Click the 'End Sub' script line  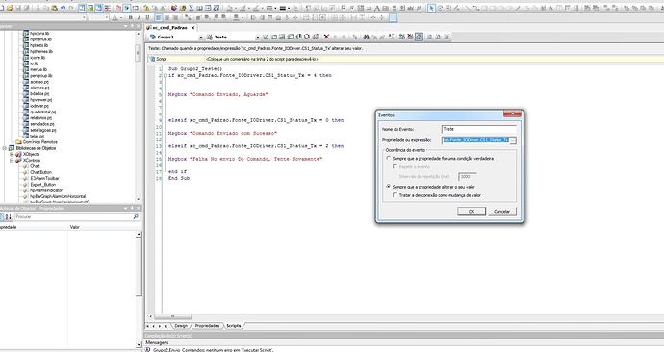click(x=179, y=178)
